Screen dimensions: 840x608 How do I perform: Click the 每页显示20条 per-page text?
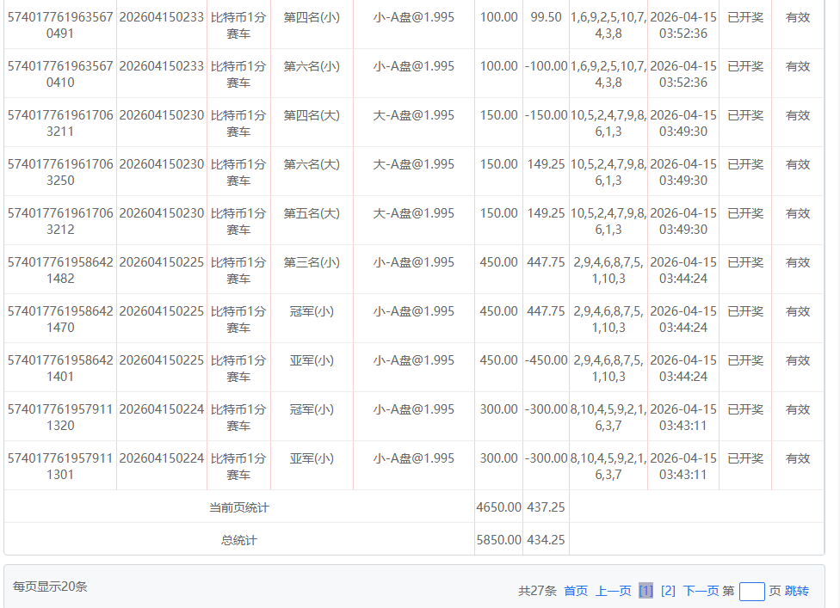click(x=50, y=587)
